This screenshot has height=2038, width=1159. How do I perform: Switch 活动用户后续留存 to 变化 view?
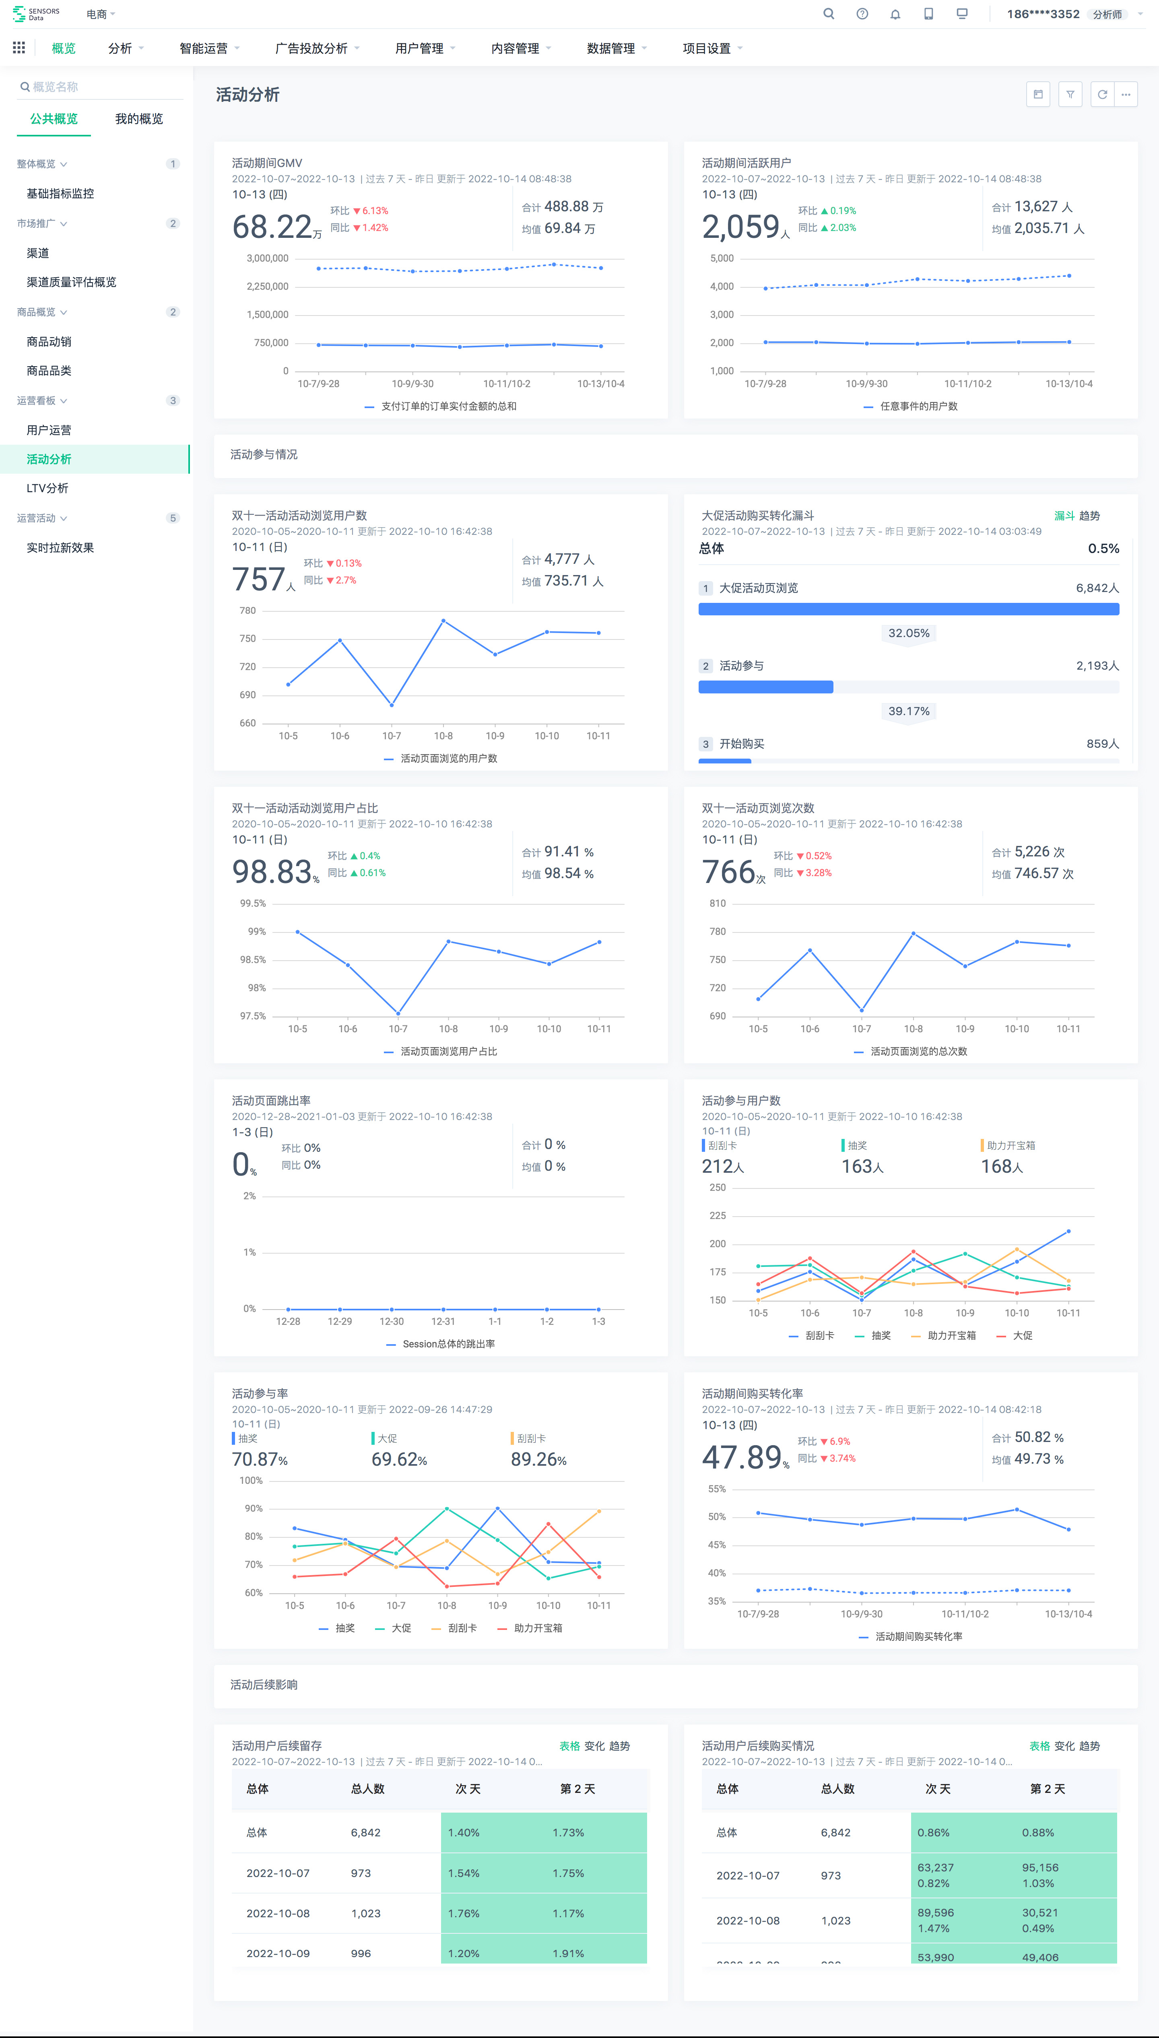pos(595,1746)
